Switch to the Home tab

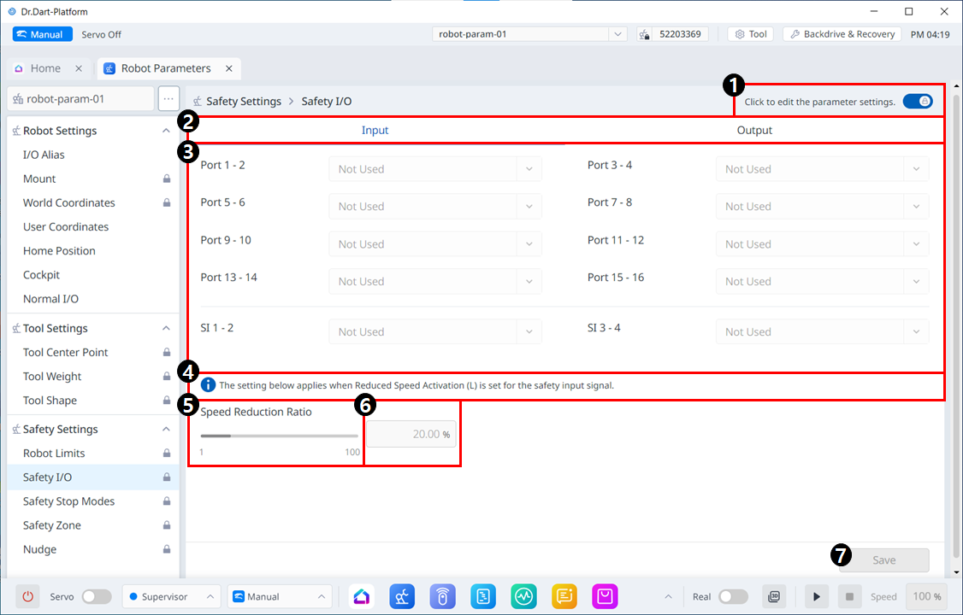45,68
